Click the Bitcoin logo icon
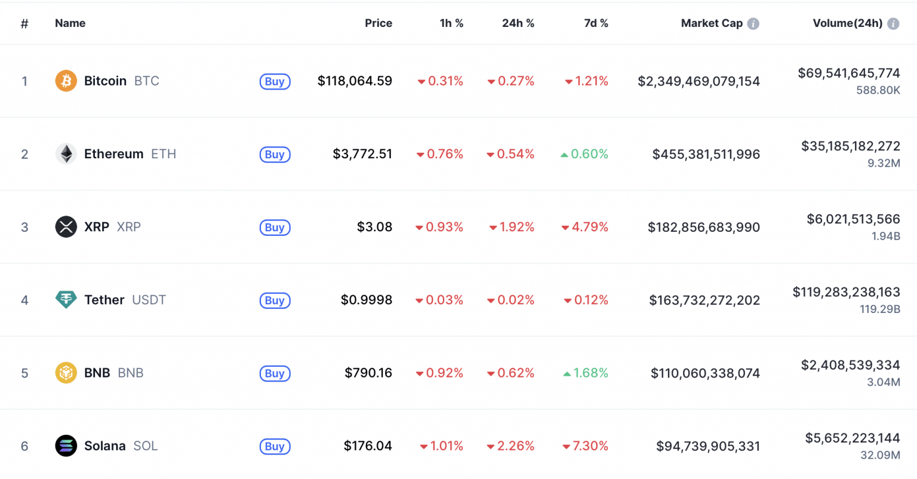The image size is (917, 479). click(x=66, y=81)
